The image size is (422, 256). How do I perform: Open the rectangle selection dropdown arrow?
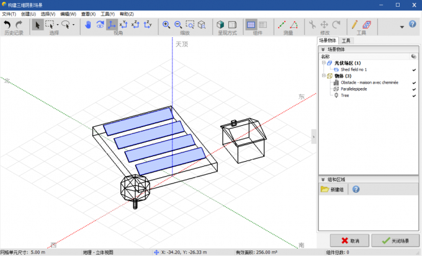pyautogui.click(x=58, y=25)
